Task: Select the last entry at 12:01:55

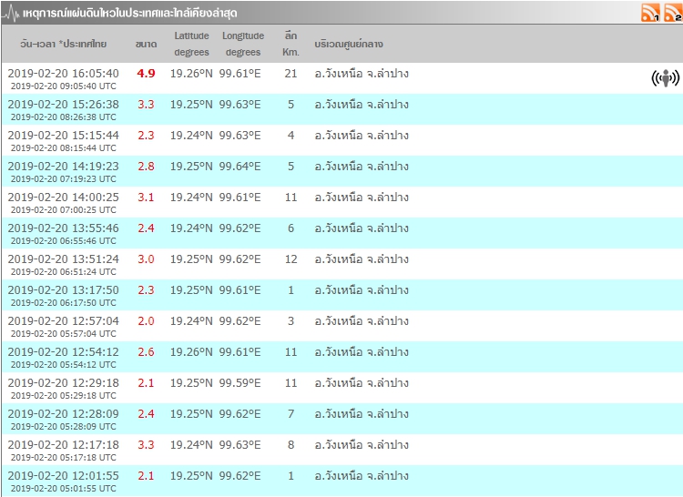Action: (x=63, y=475)
